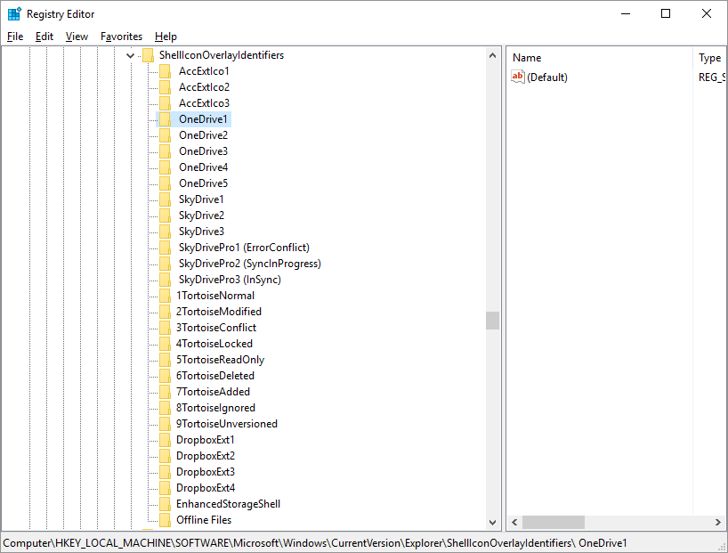
Task: Click the (Default) string value icon
Action: [x=518, y=77]
